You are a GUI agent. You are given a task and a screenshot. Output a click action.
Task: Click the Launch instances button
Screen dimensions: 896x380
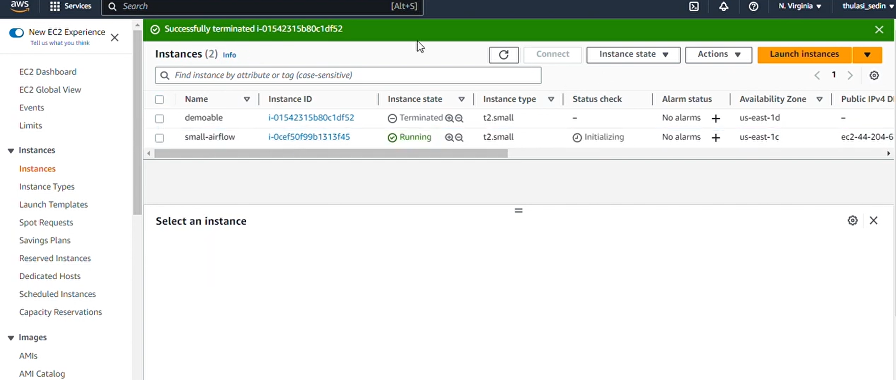pos(804,55)
